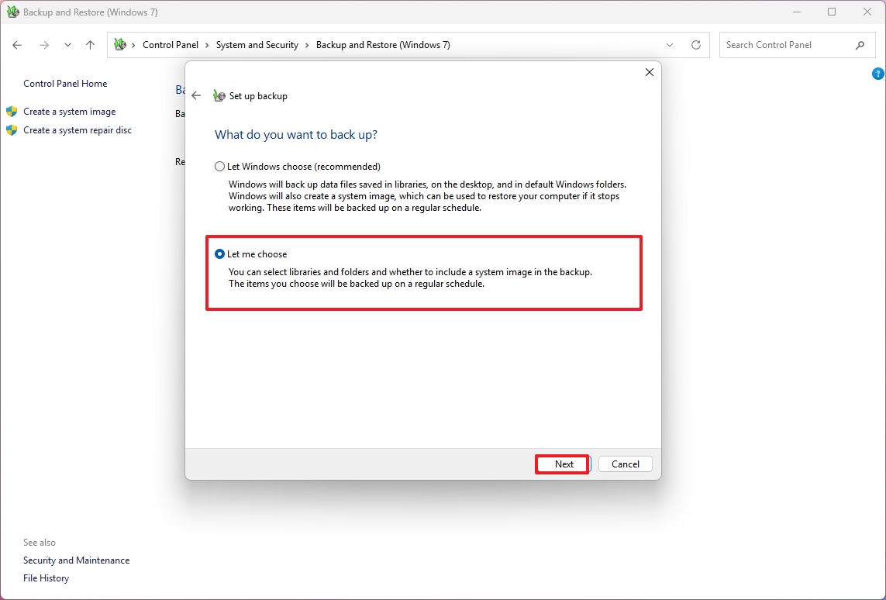
Task: Go back in the Set up backup wizard
Action: pyautogui.click(x=196, y=96)
